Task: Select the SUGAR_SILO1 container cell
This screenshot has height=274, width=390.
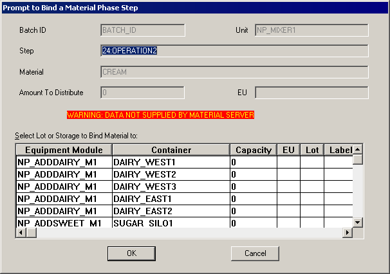Action: point(171,223)
